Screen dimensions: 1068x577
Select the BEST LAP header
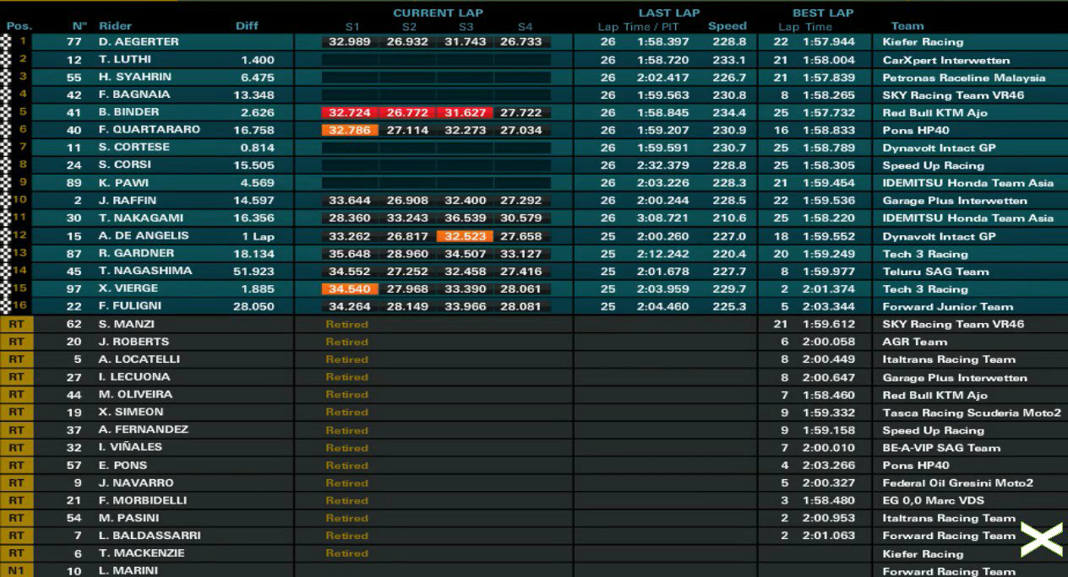822,13
